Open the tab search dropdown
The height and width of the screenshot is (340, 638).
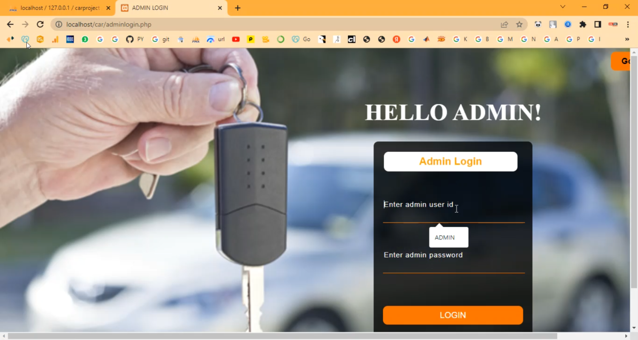[563, 7]
